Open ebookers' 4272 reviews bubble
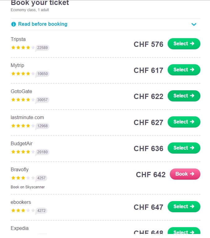Viewport: 210px width, 238px height. point(41,211)
